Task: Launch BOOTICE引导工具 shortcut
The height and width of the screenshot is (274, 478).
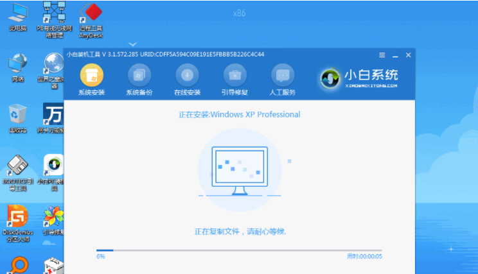Action: coord(18,173)
